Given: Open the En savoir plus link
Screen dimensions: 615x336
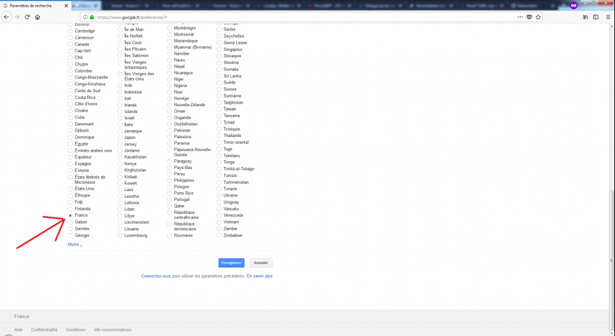Looking at the screenshot, I should click(x=260, y=276).
